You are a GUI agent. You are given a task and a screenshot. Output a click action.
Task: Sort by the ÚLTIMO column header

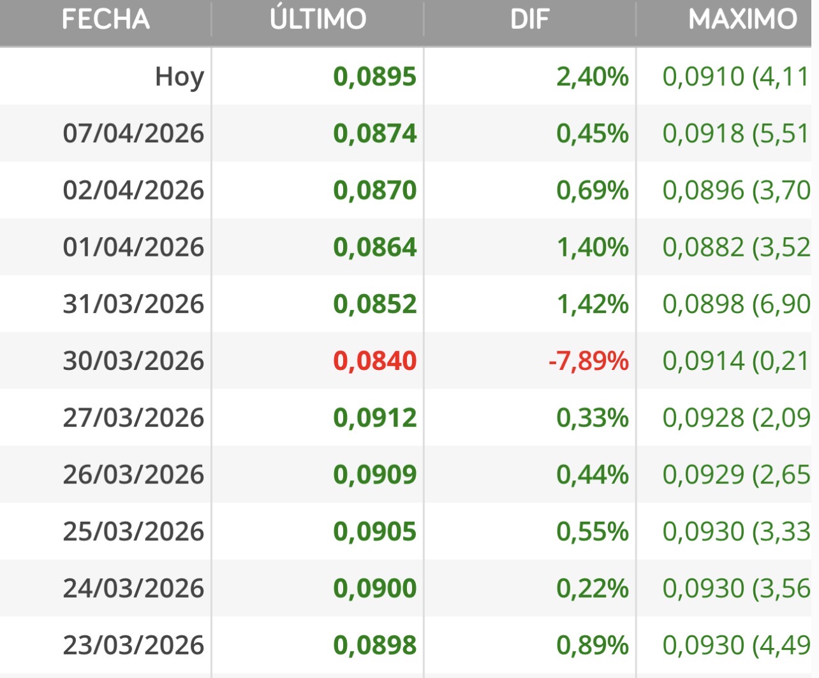(x=318, y=20)
